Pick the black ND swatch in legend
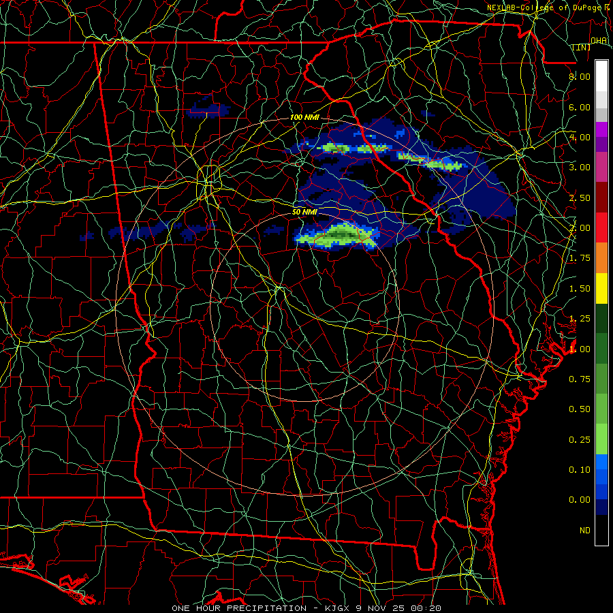Image resolution: width=613 pixels, height=613 pixels. [x=601, y=530]
